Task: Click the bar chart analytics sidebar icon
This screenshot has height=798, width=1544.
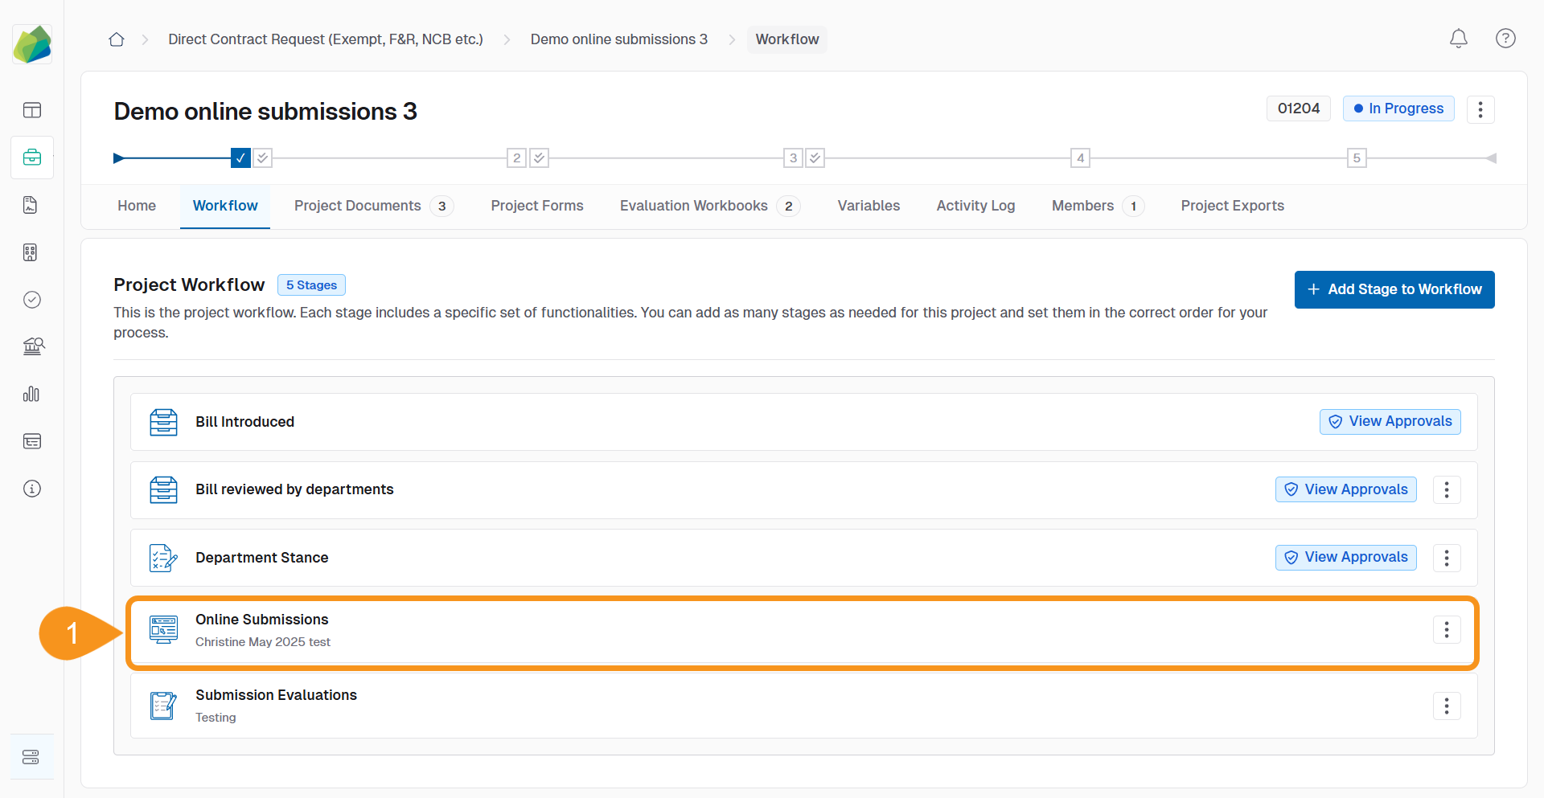Action: click(x=32, y=394)
